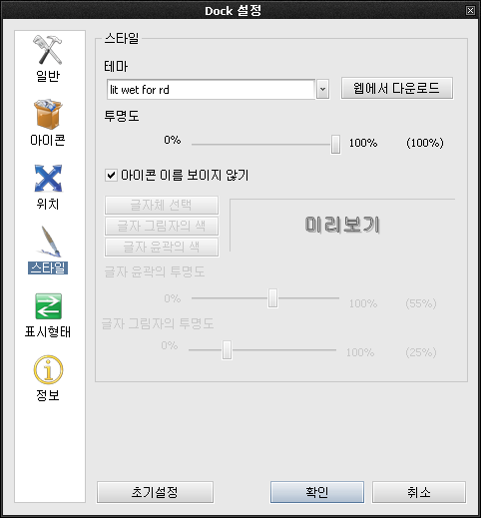
Task: Confirm settings with the 확인 button
Action: (317, 492)
